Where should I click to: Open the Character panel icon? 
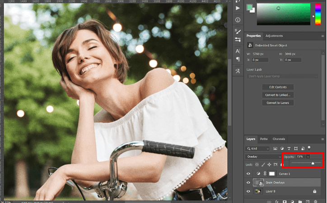pyautogui.click(x=238, y=51)
